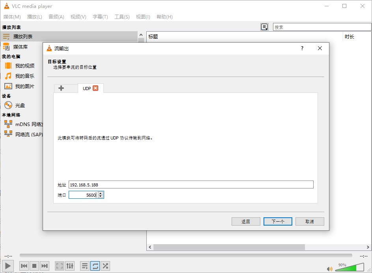Click the playlist horizontal scrollbar thumb
Viewport: 372px width, 273px height.
(x=229, y=247)
